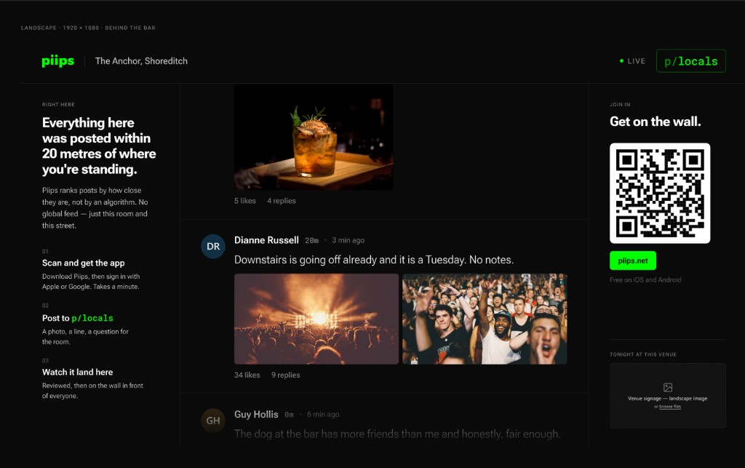The height and width of the screenshot is (468, 745).
Task: Click the QR code image
Action: (660, 193)
